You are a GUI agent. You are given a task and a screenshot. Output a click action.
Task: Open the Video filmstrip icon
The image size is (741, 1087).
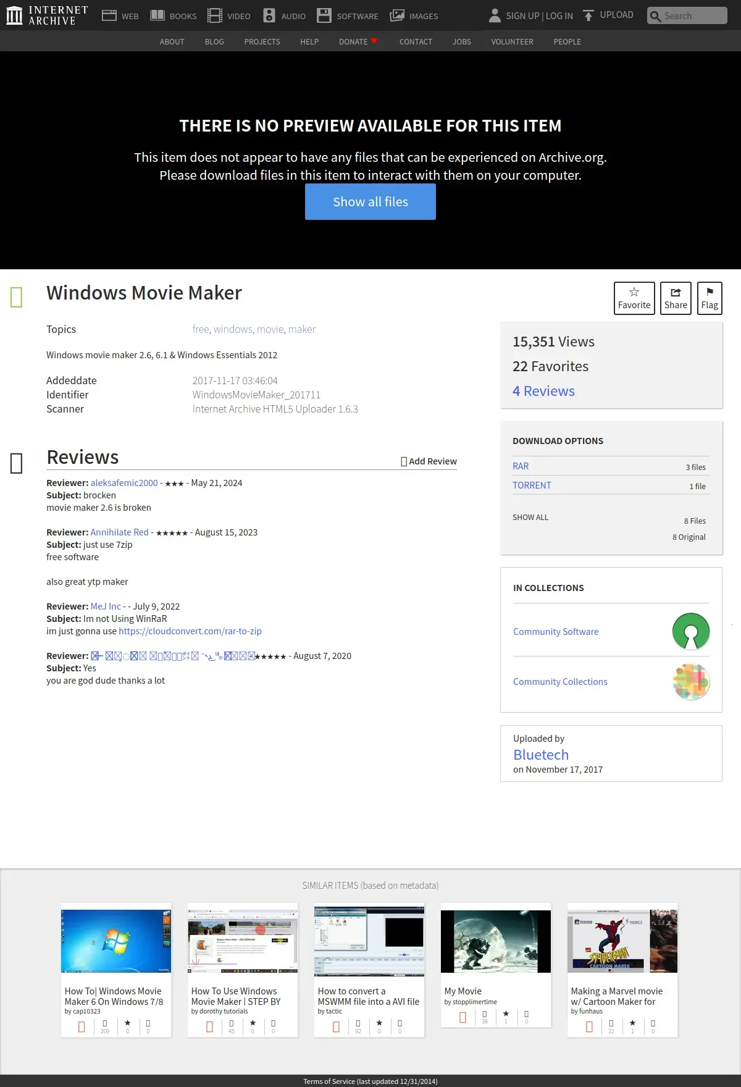pyautogui.click(x=215, y=15)
